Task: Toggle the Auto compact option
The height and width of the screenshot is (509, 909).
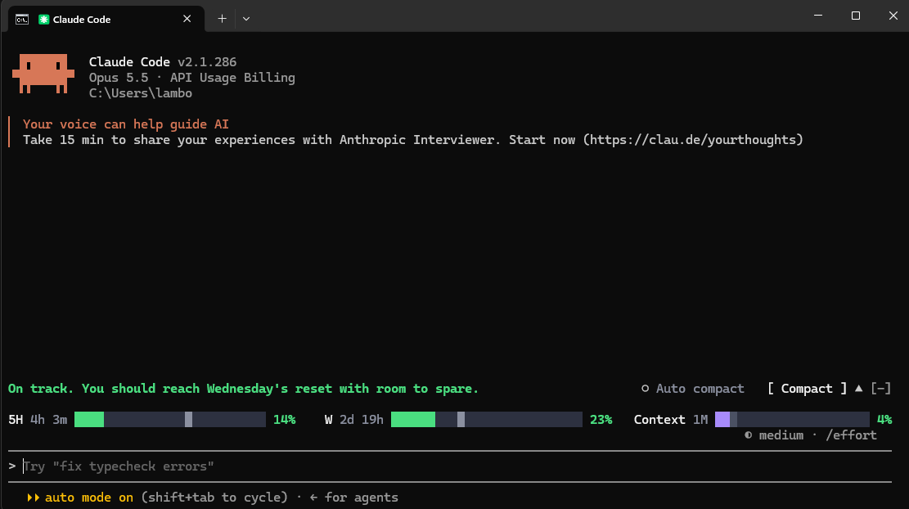Action: tap(693, 389)
